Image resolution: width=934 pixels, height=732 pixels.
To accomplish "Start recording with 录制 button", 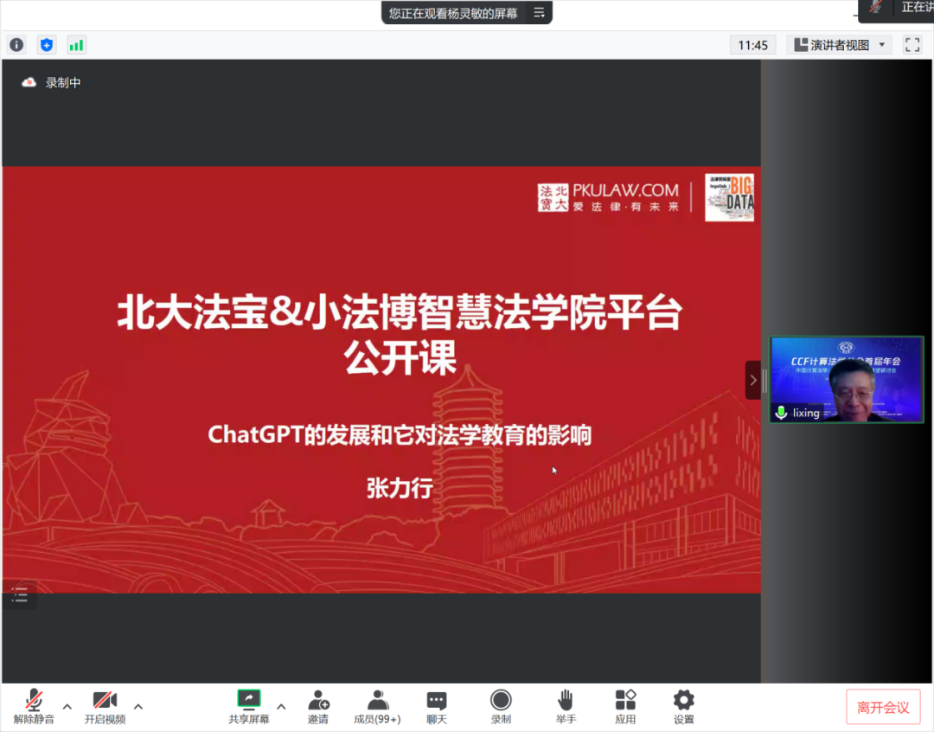I will coord(501,707).
